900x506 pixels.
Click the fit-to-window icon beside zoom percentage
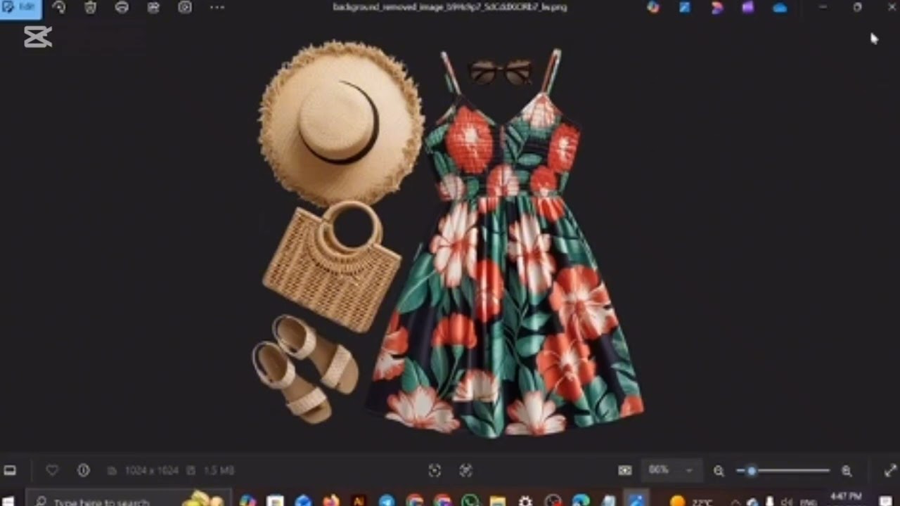[625, 470]
